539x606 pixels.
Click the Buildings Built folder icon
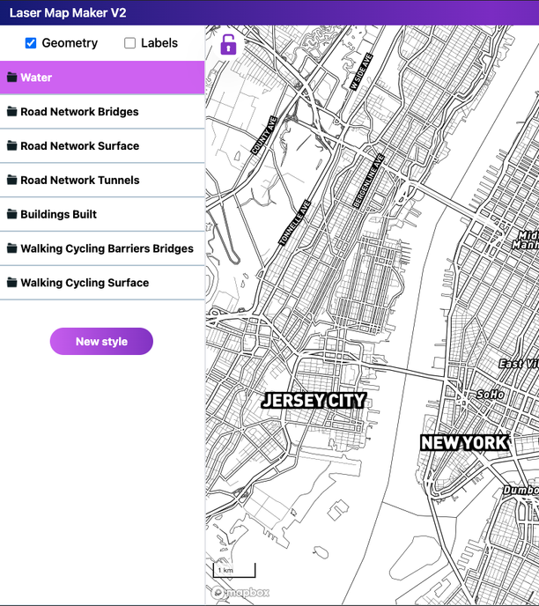[x=12, y=214]
